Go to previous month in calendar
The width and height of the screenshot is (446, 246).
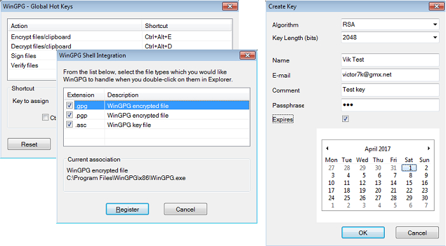tap(327, 148)
